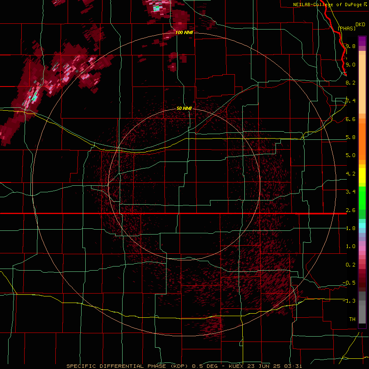
Task: Click the 4.2 legend value
Action: pos(351,174)
